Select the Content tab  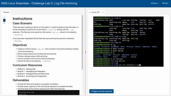[x=6, y=12]
